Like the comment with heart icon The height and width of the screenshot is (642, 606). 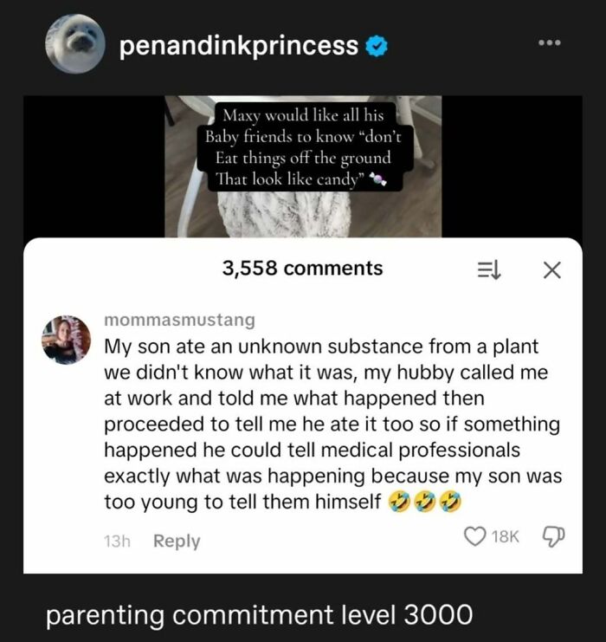click(475, 538)
